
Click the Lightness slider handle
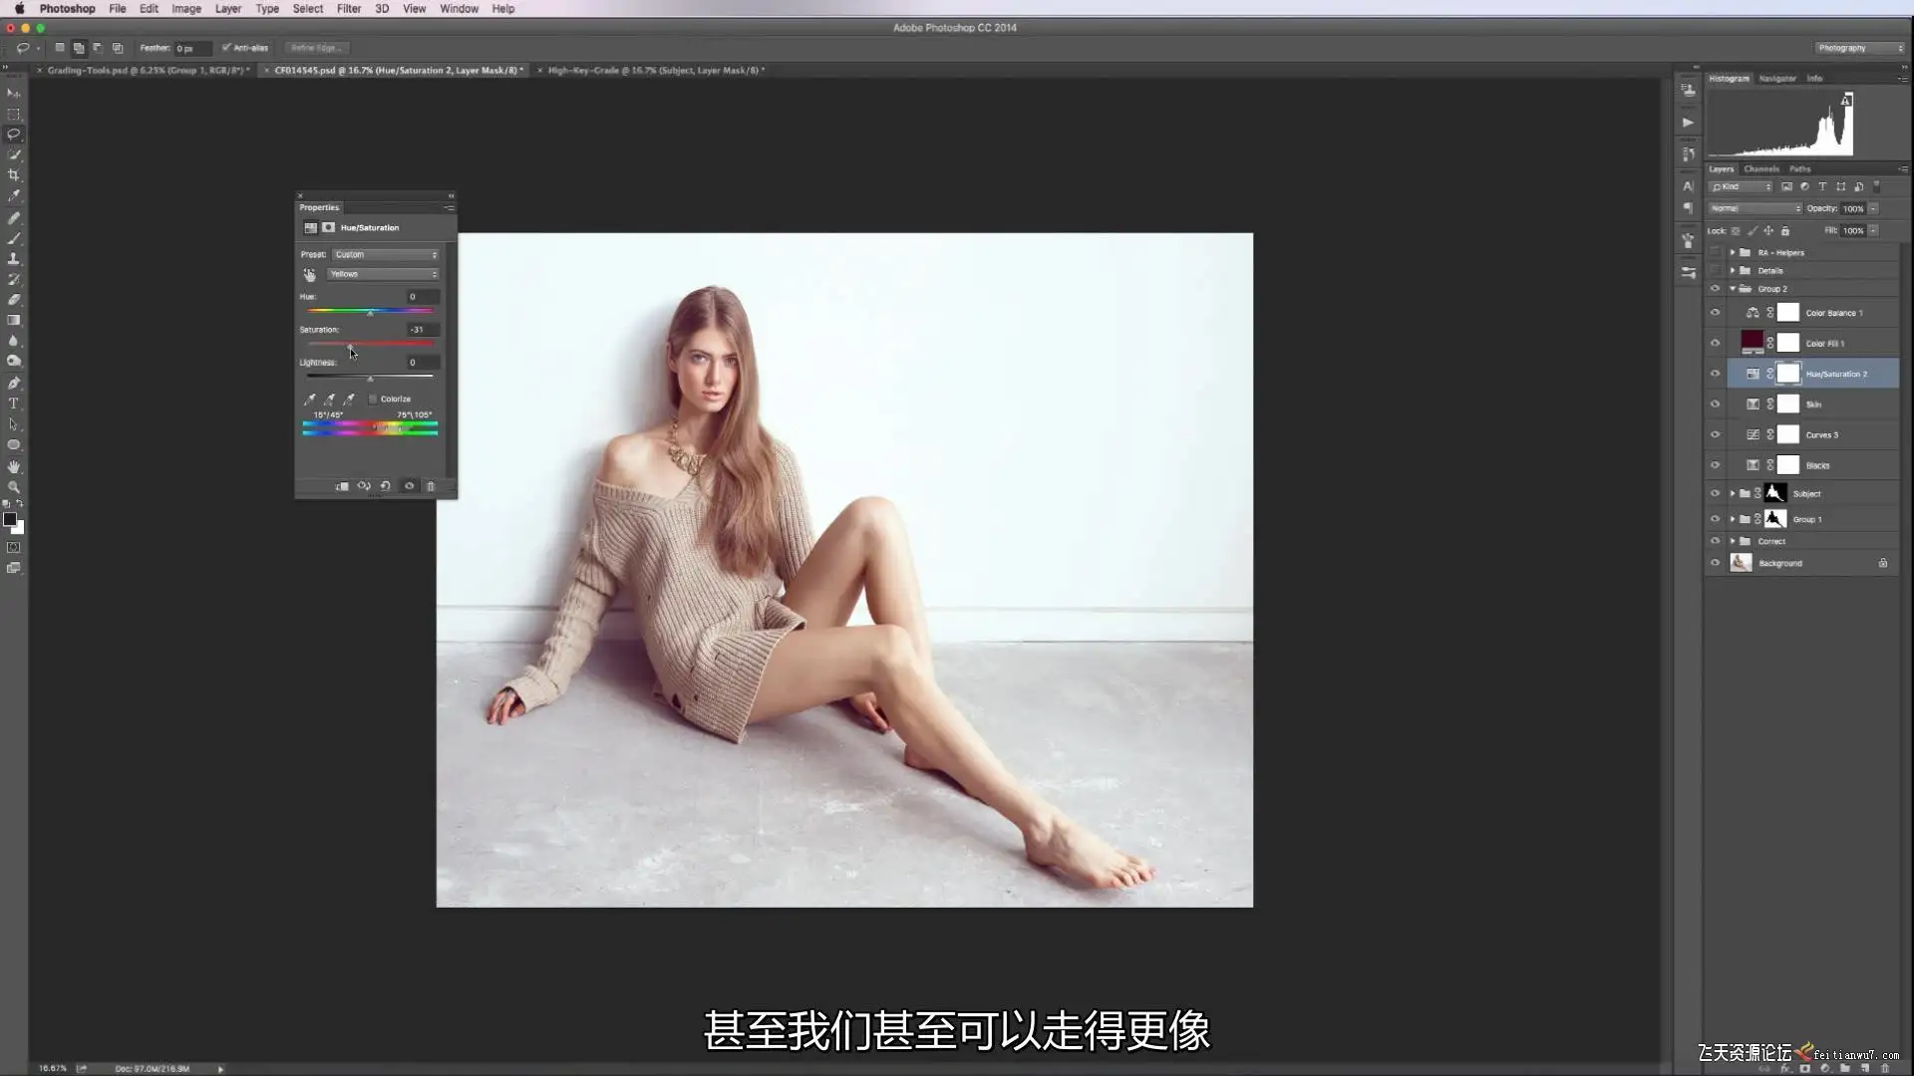pyautogui.click(x=370, y=379)
